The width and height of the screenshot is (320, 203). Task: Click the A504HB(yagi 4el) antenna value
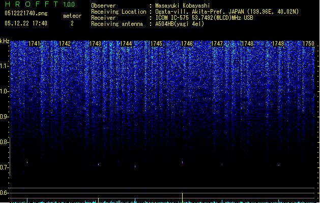tap(180, 24)
